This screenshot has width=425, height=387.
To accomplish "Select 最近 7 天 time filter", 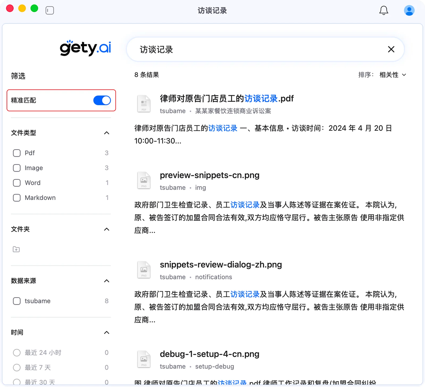I will tap(17, 368).
